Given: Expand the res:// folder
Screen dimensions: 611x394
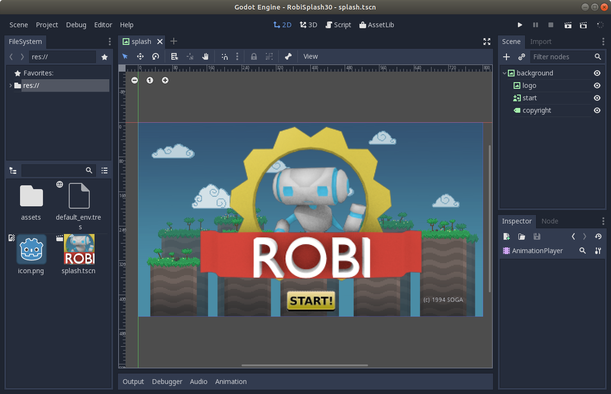Looking at the screenshot, I should coord(11,85).
